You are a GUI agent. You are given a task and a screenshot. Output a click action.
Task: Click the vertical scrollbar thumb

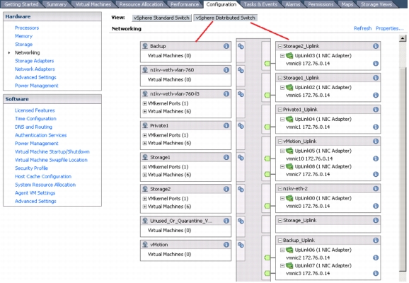point(403,170)
